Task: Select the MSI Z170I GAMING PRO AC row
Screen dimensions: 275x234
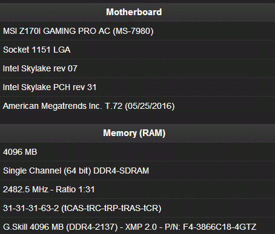Action: point(137,31)
